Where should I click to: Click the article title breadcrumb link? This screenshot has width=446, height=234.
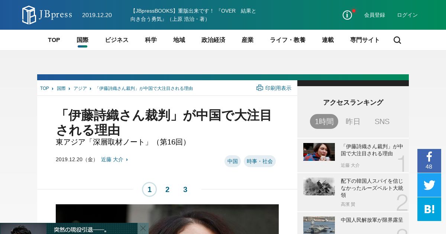(x=144, y=88)
